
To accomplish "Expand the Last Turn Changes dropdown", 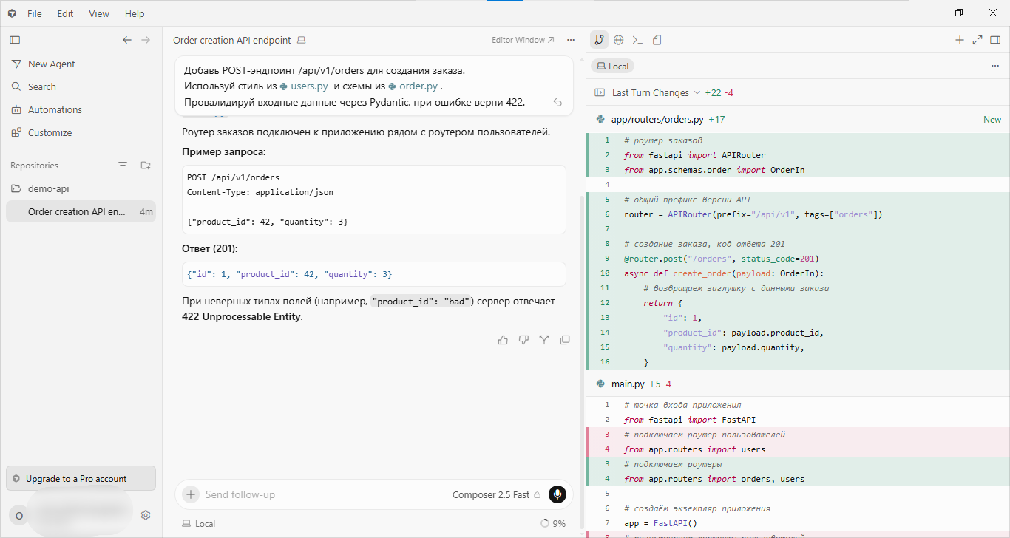I will 697,93.
